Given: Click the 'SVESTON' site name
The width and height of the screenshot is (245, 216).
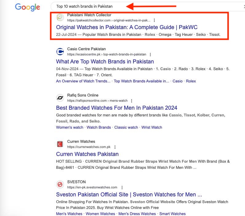Looking at the screenshot, I should [x=77, y=182].
